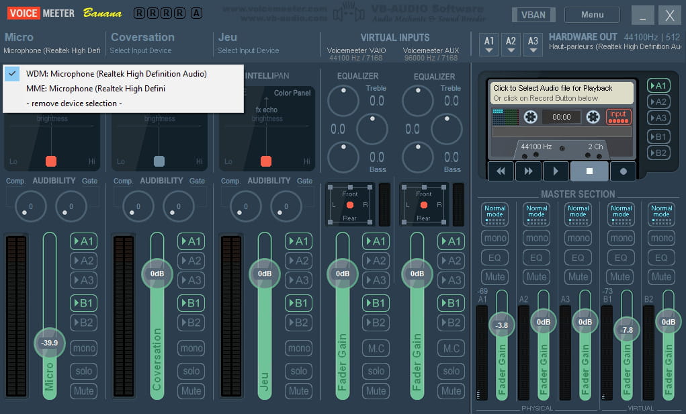Enable EQ on the A2 master bus
Screen dimensions: 686x414
tap(536, 258)
